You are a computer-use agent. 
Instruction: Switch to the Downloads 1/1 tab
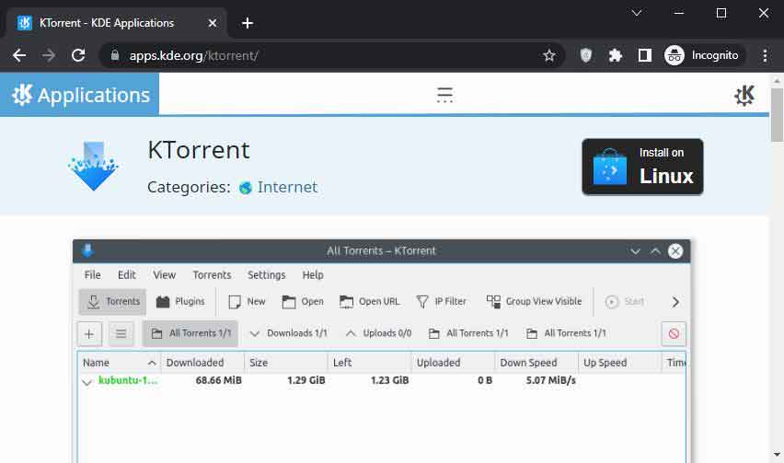[289, 333]
